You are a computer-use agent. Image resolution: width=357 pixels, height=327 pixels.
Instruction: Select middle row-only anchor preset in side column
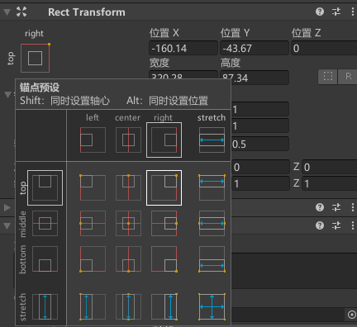(45, 223)
